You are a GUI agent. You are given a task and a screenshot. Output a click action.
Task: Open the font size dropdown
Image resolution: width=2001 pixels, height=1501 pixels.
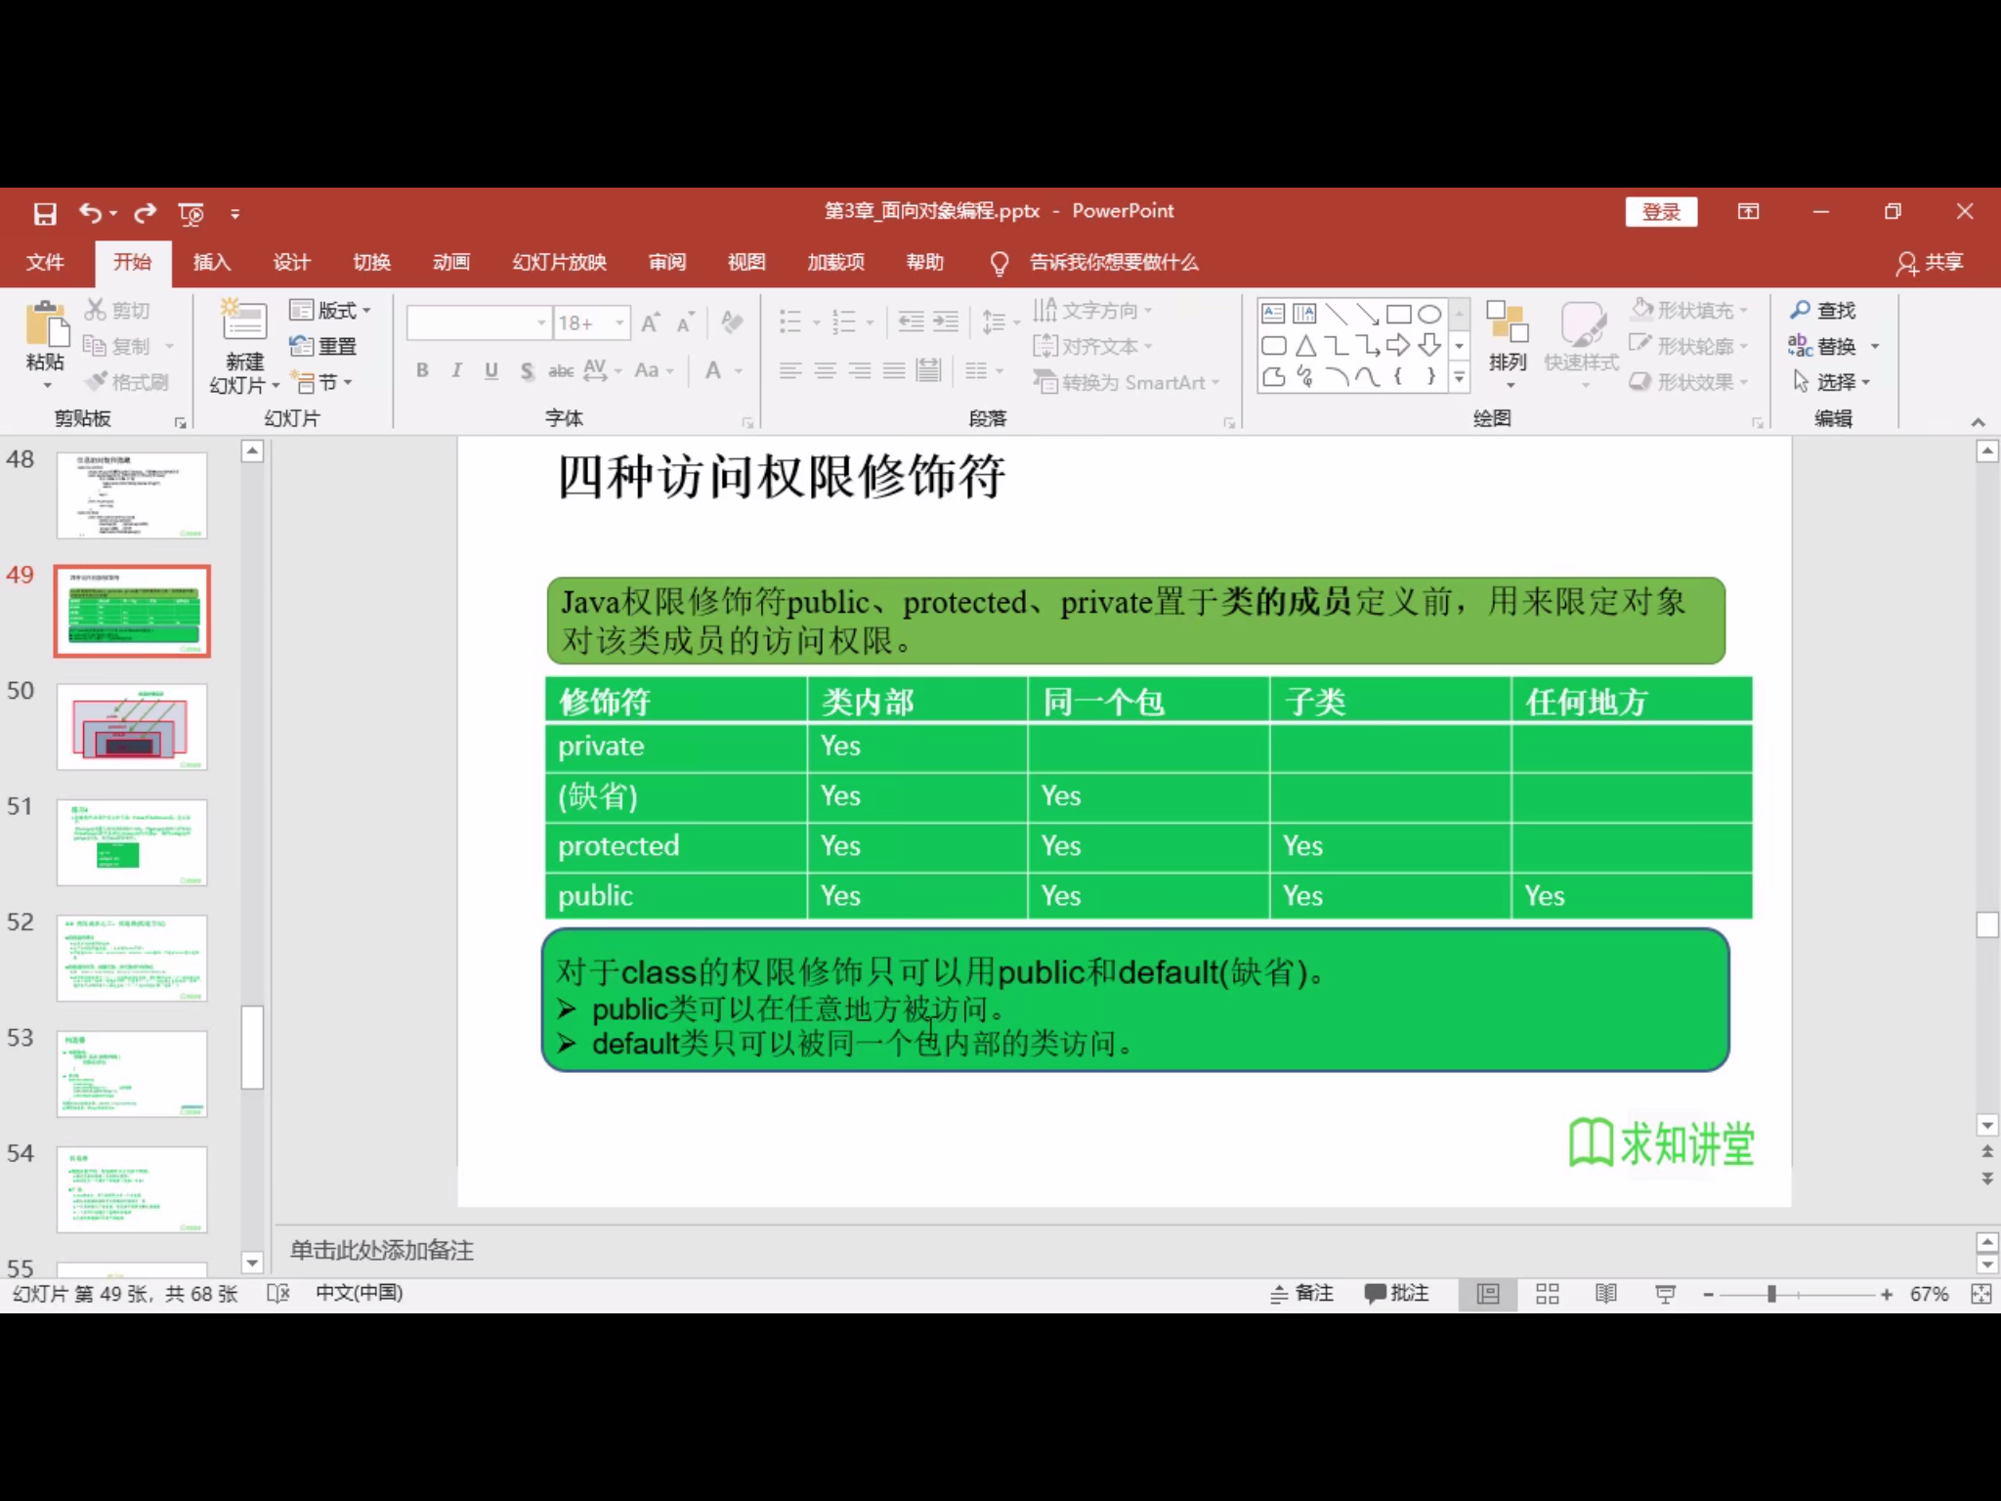click(x=618, y=322)
